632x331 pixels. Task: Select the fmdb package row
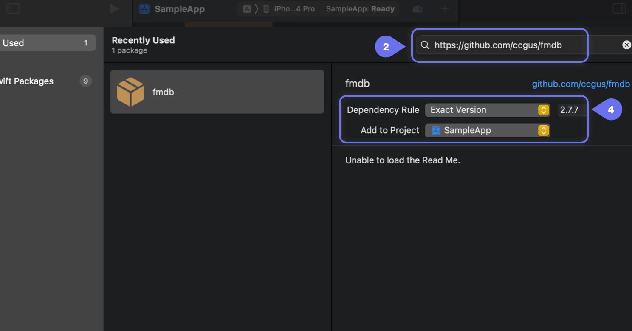pyautogui.click(x=217, y=92)
